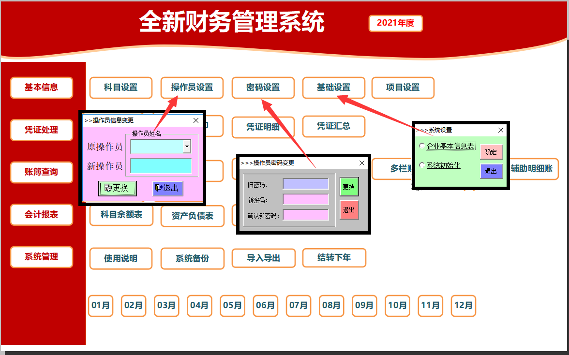Open the 会计报表 section

[x=41, y=215]
